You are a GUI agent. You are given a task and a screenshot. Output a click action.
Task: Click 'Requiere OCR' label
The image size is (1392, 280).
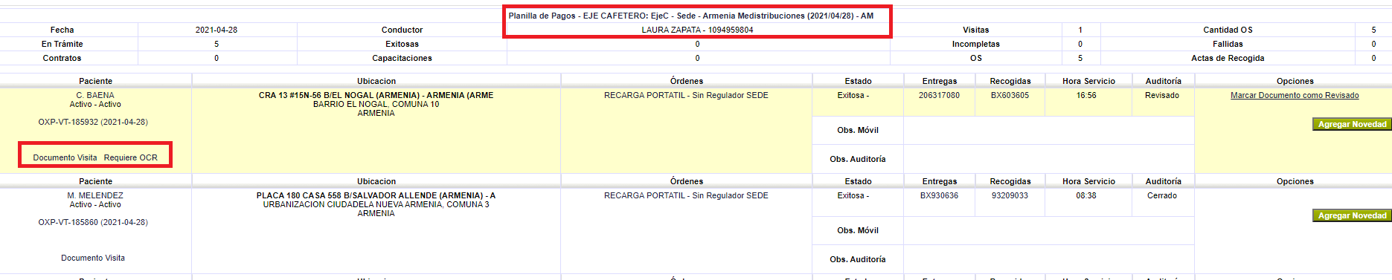point(131,157)
